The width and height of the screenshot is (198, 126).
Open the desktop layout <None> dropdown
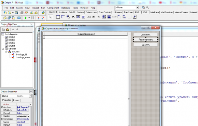pos(137,8)
